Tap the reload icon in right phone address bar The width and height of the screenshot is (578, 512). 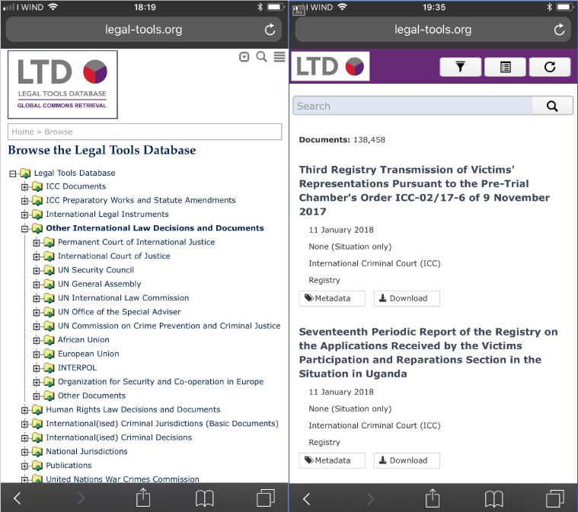[x=559, y=30]
